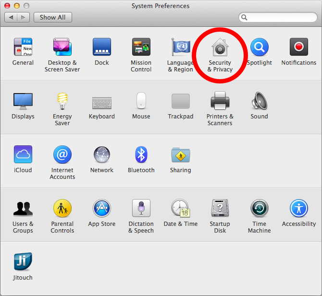Go forward with the right arrow button
Image resolution: width=322 pixels, height=296 pixels.
tap(23, 17)
